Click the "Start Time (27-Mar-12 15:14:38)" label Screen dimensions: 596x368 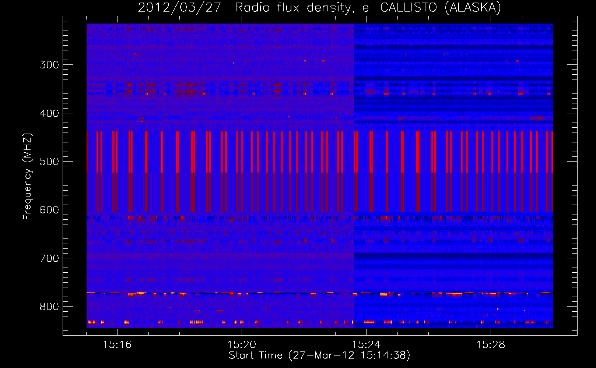[x=319, y=355]
